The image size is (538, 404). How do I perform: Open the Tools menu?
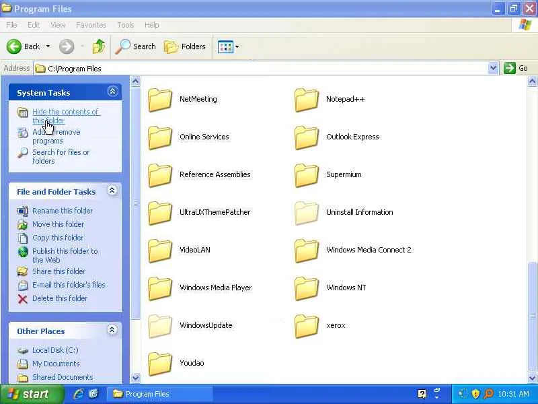[x=125, y=25]
